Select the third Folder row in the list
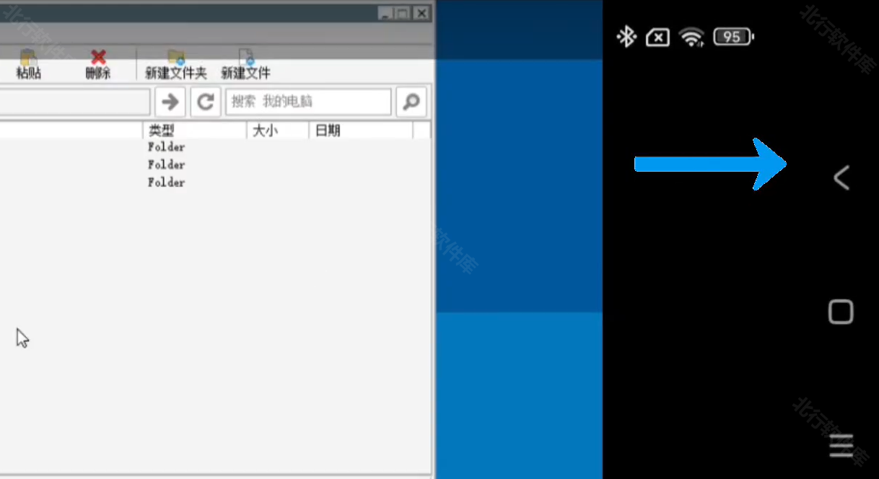Viewport: 879px width, 479px height. (x=167, y=183)
